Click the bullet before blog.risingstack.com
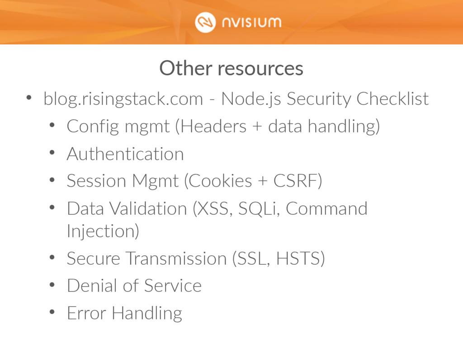 point(28,98)
